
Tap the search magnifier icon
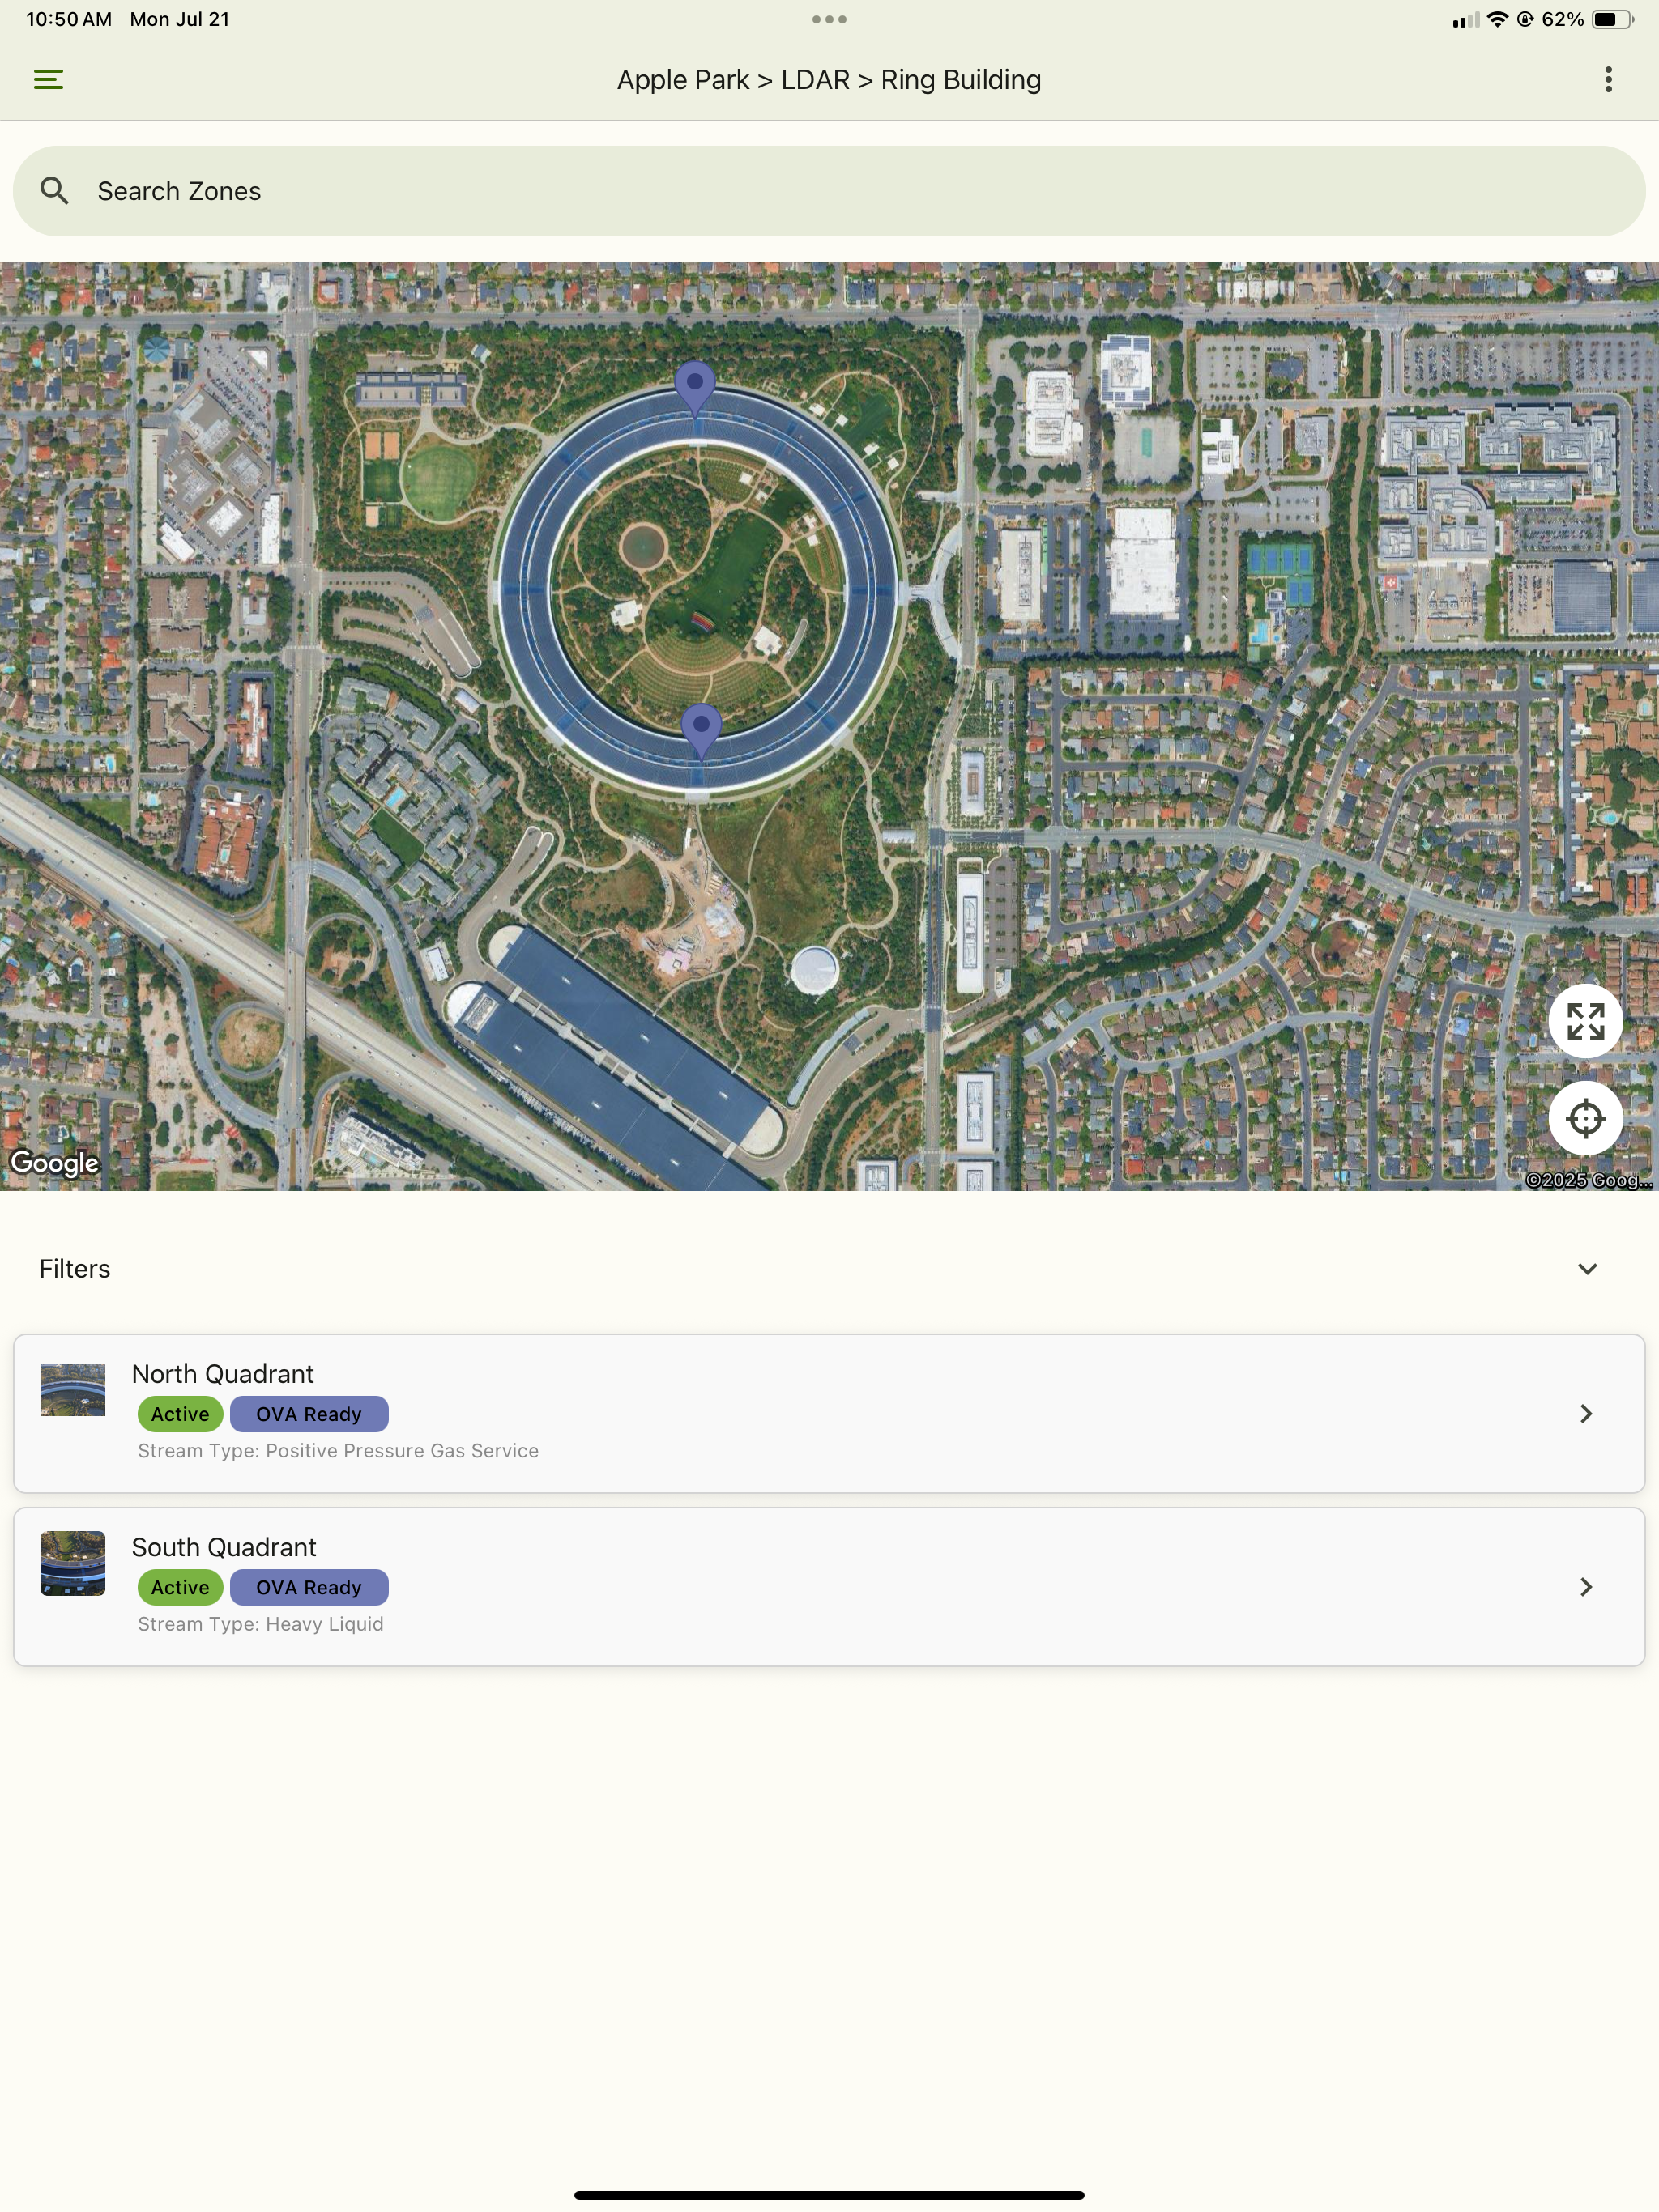(x=54, y=191)
